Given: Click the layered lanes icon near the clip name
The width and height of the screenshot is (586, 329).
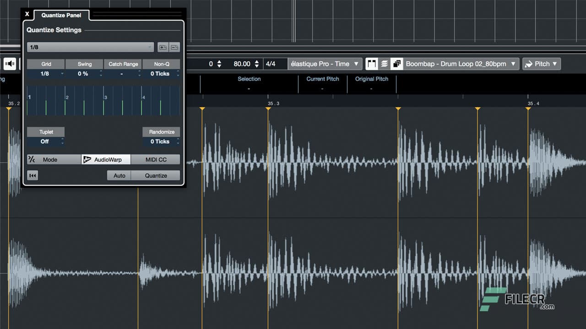Looking at the screenshot, I should 384,64.
